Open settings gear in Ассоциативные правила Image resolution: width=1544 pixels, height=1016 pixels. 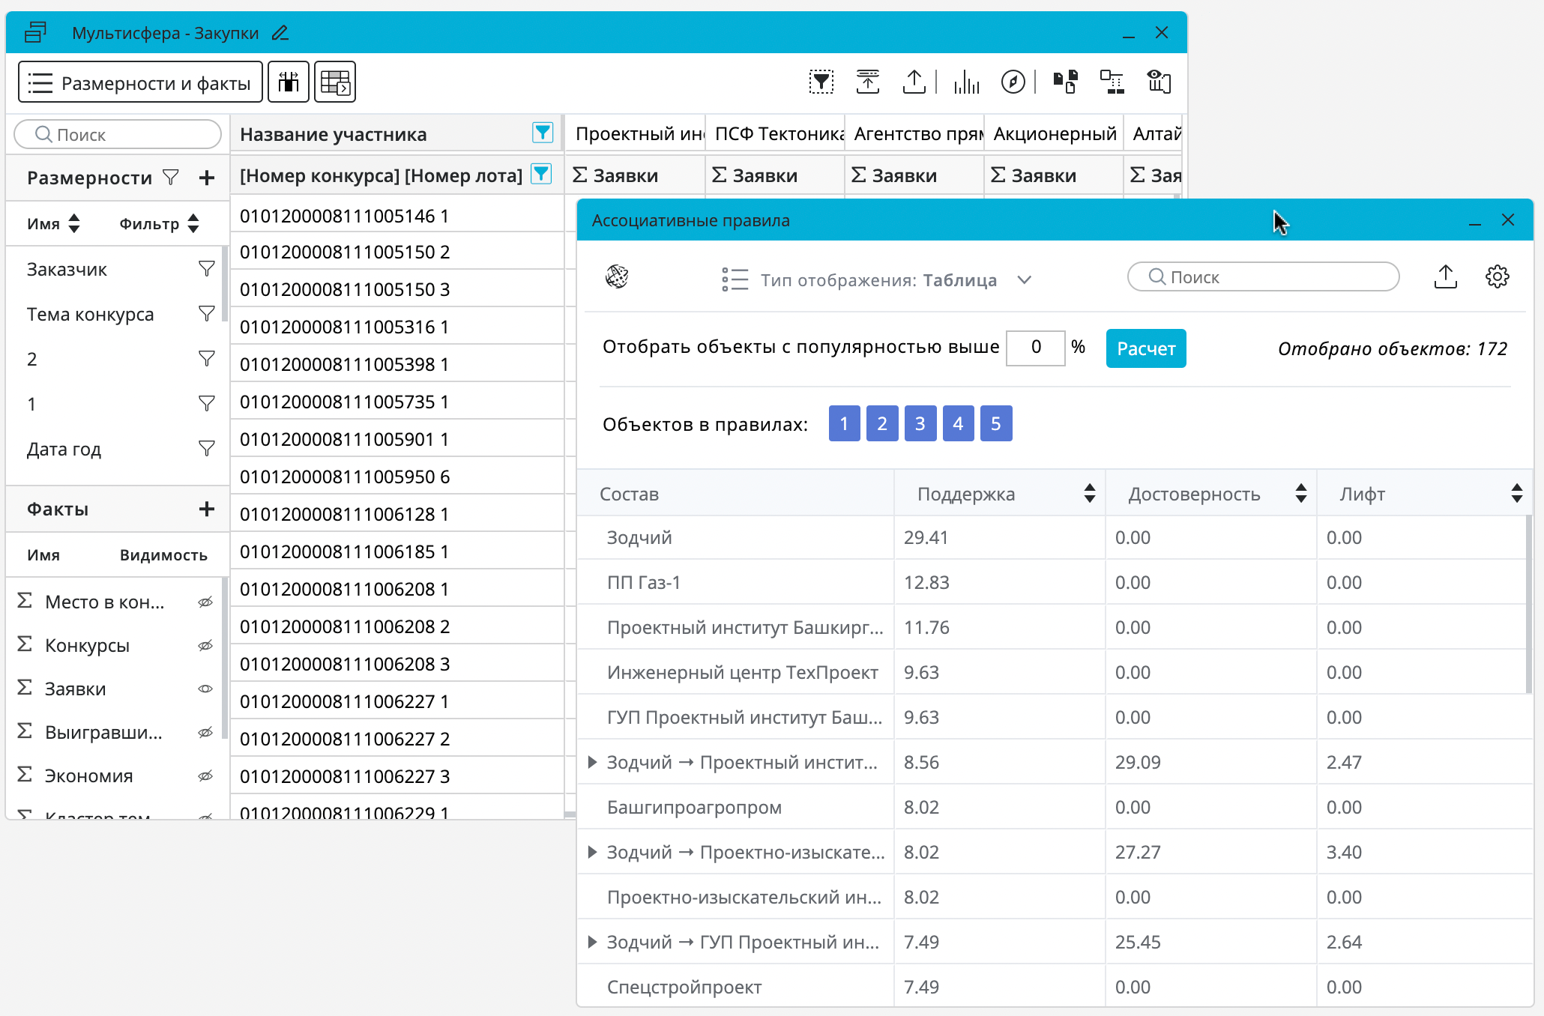[1497, 276]
